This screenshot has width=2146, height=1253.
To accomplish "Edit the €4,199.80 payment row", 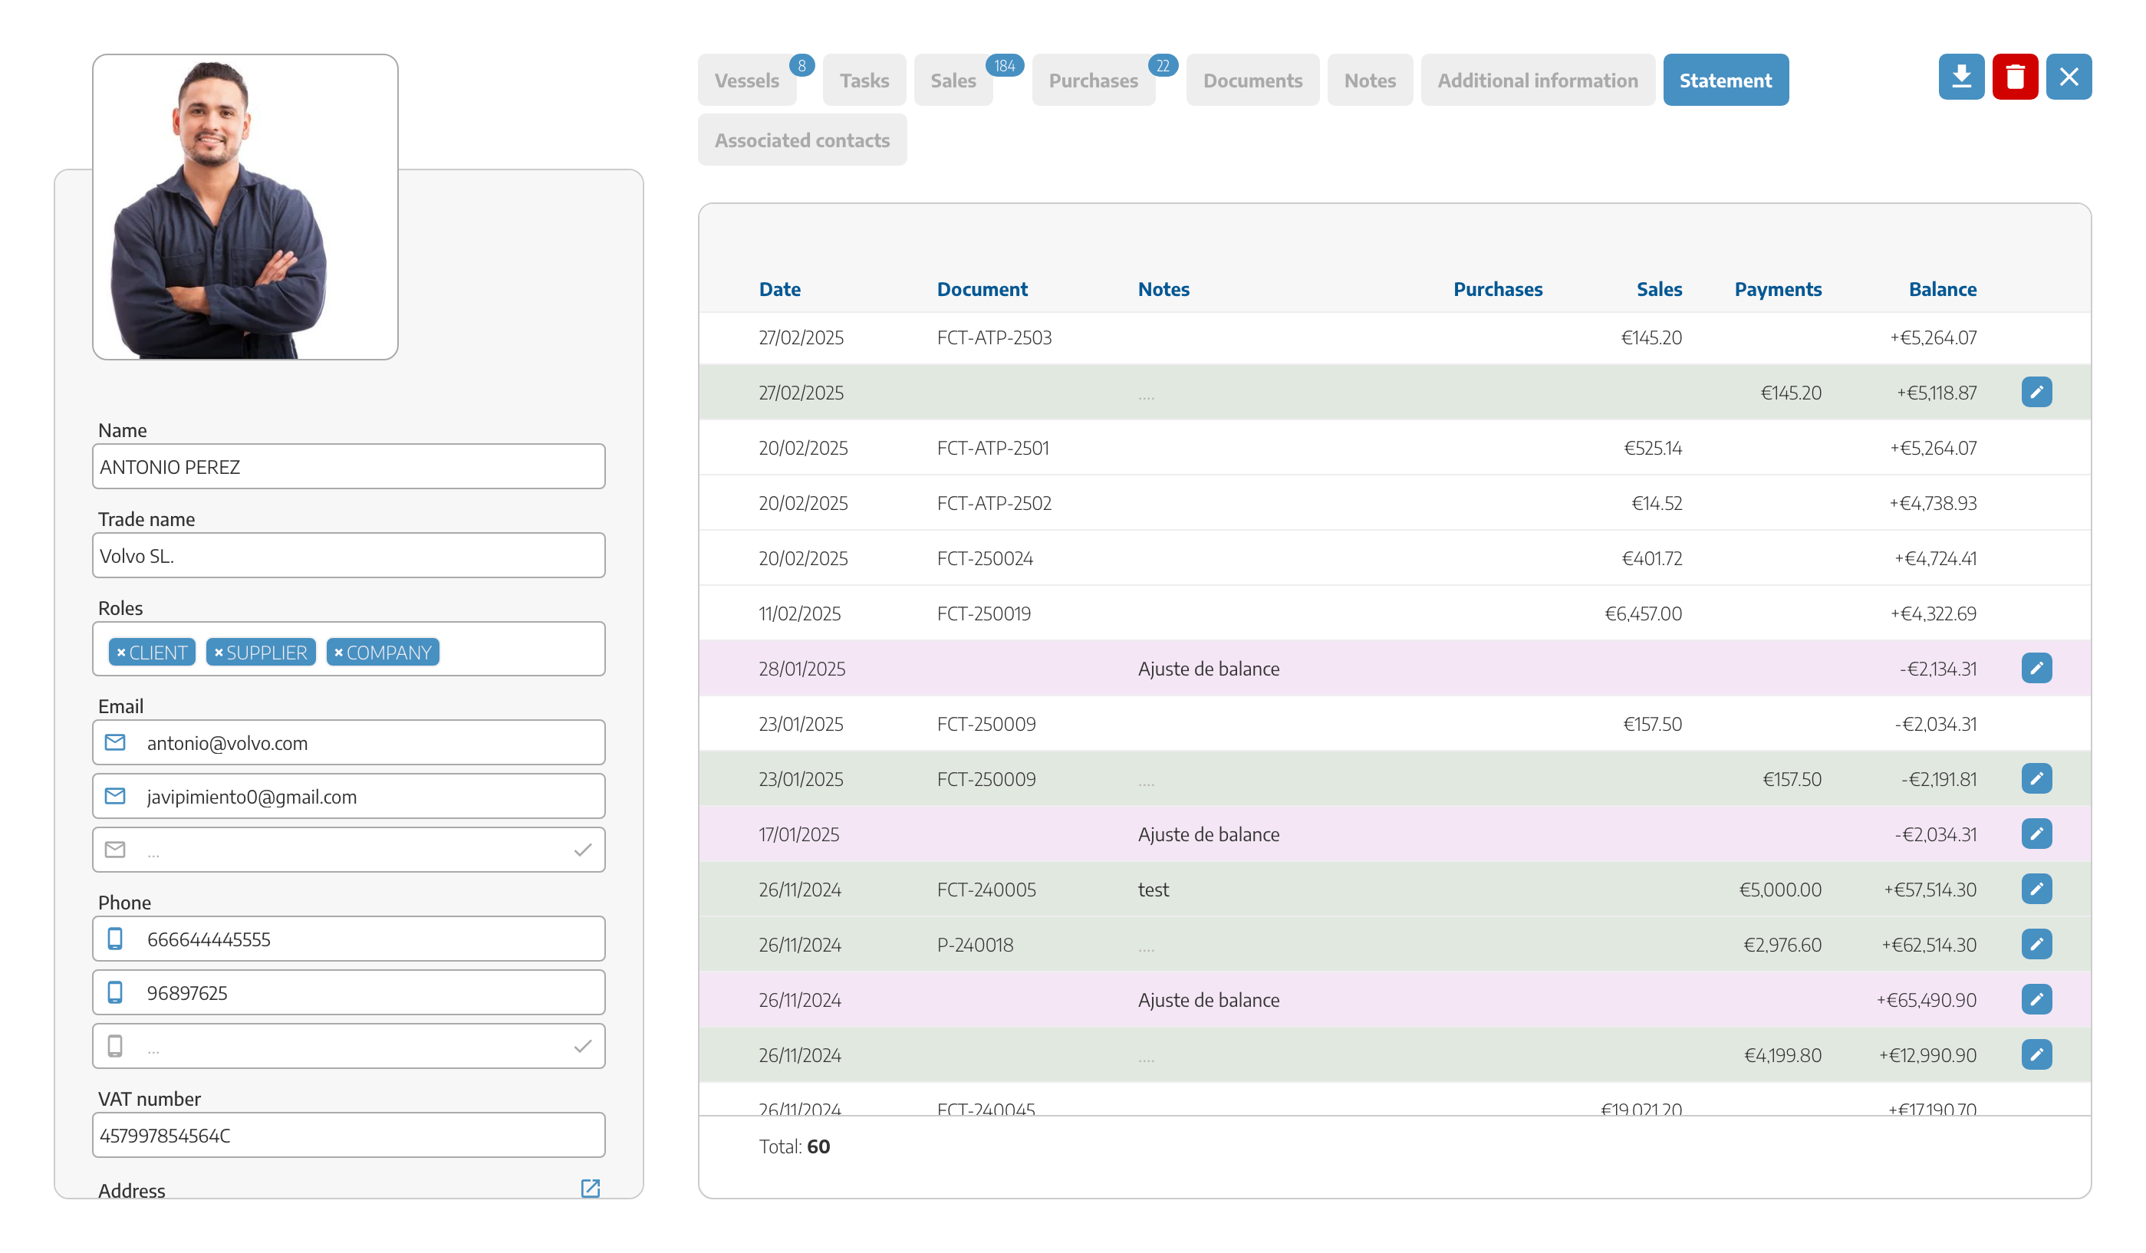I will (x=2036, y=1054).
